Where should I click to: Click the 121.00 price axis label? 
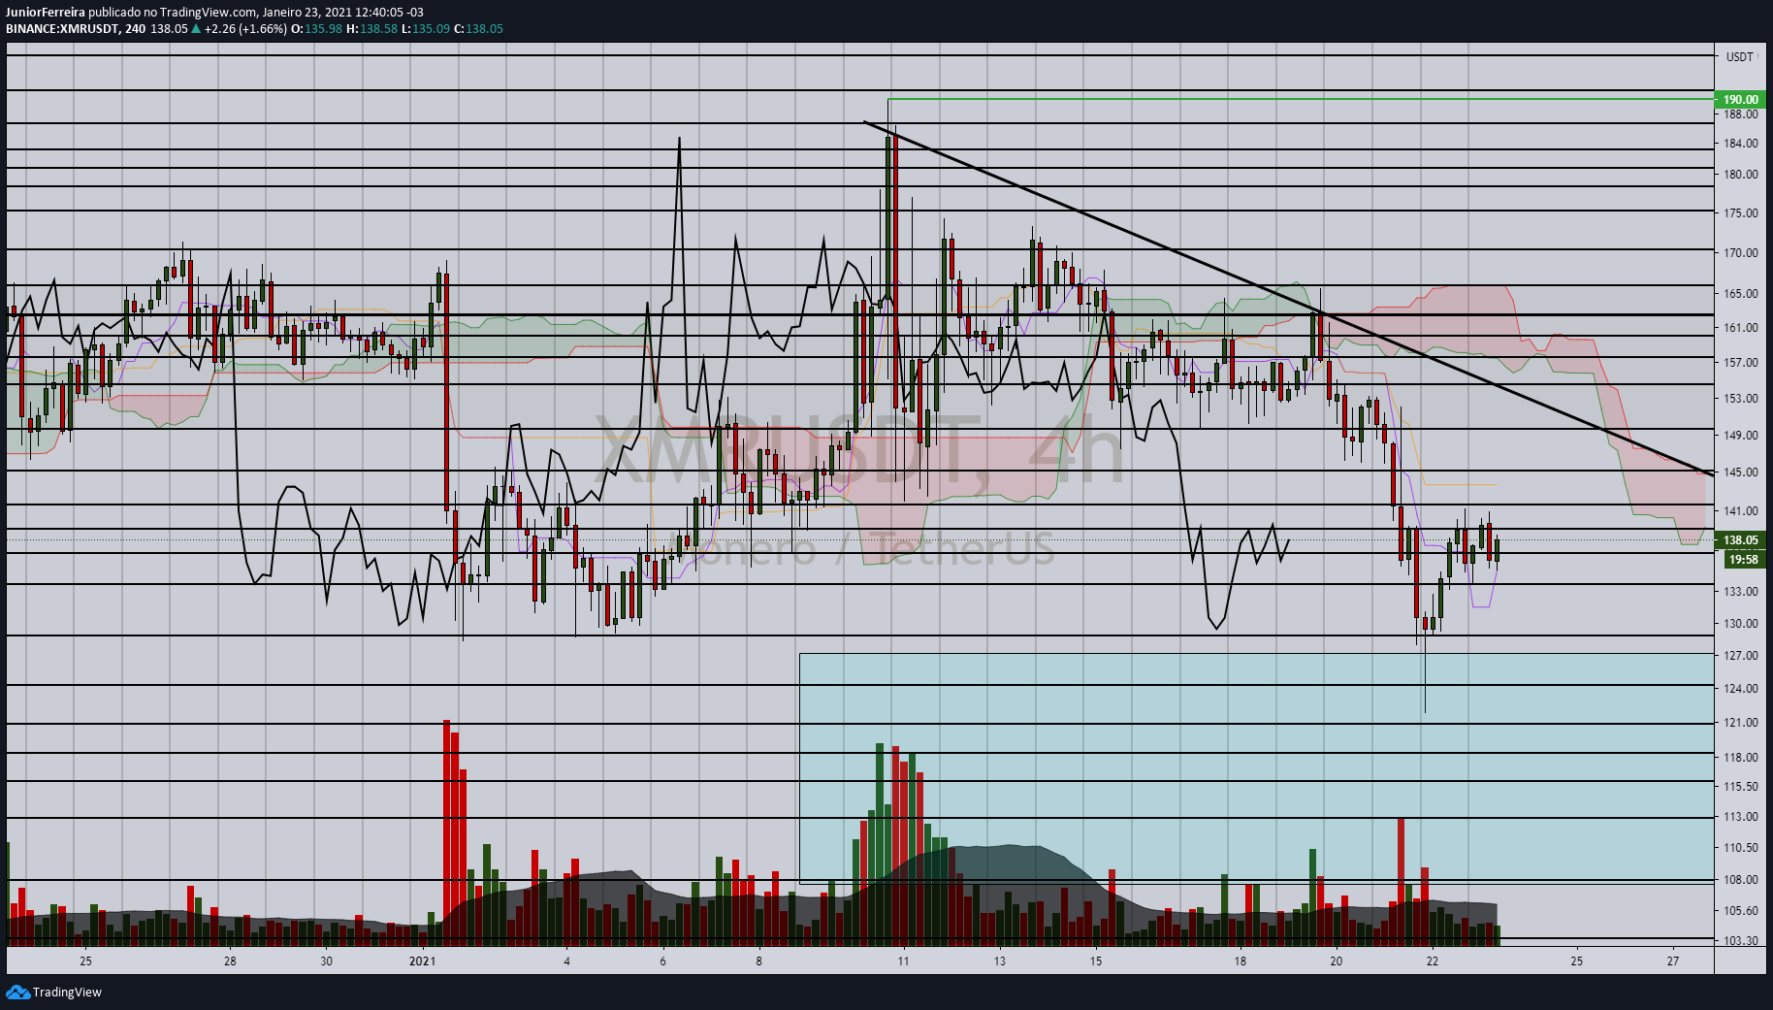click(1740, 722)
